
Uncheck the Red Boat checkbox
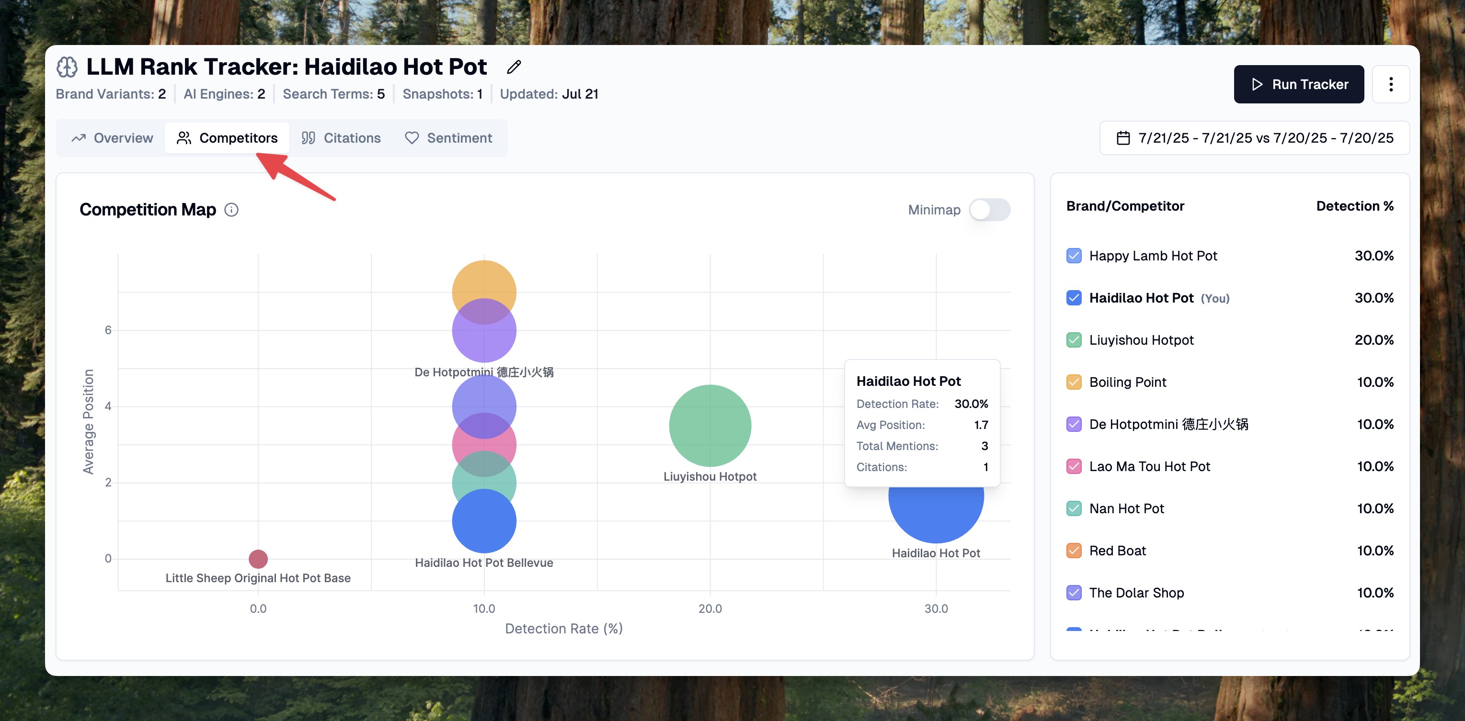point(1074,551)
